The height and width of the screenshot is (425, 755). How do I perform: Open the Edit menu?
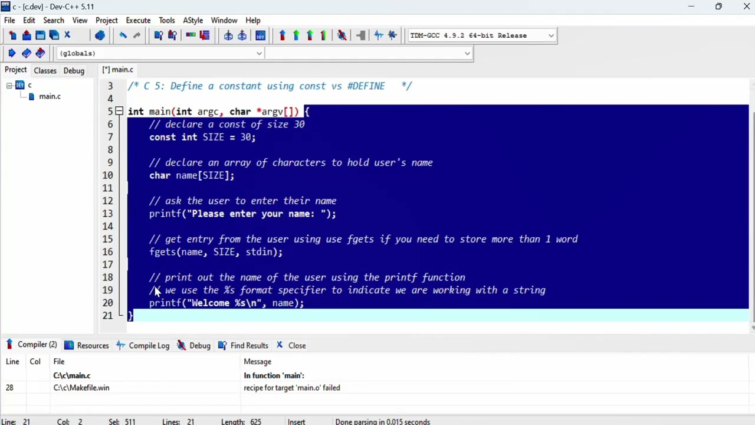tap(29, 20)
